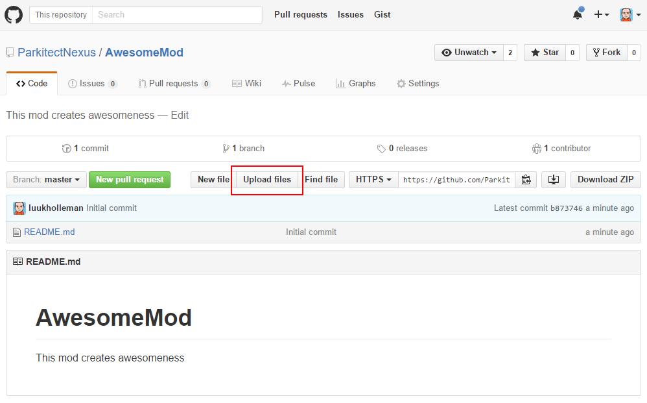
Task: Click the Search repository input field
Action: 177,15
